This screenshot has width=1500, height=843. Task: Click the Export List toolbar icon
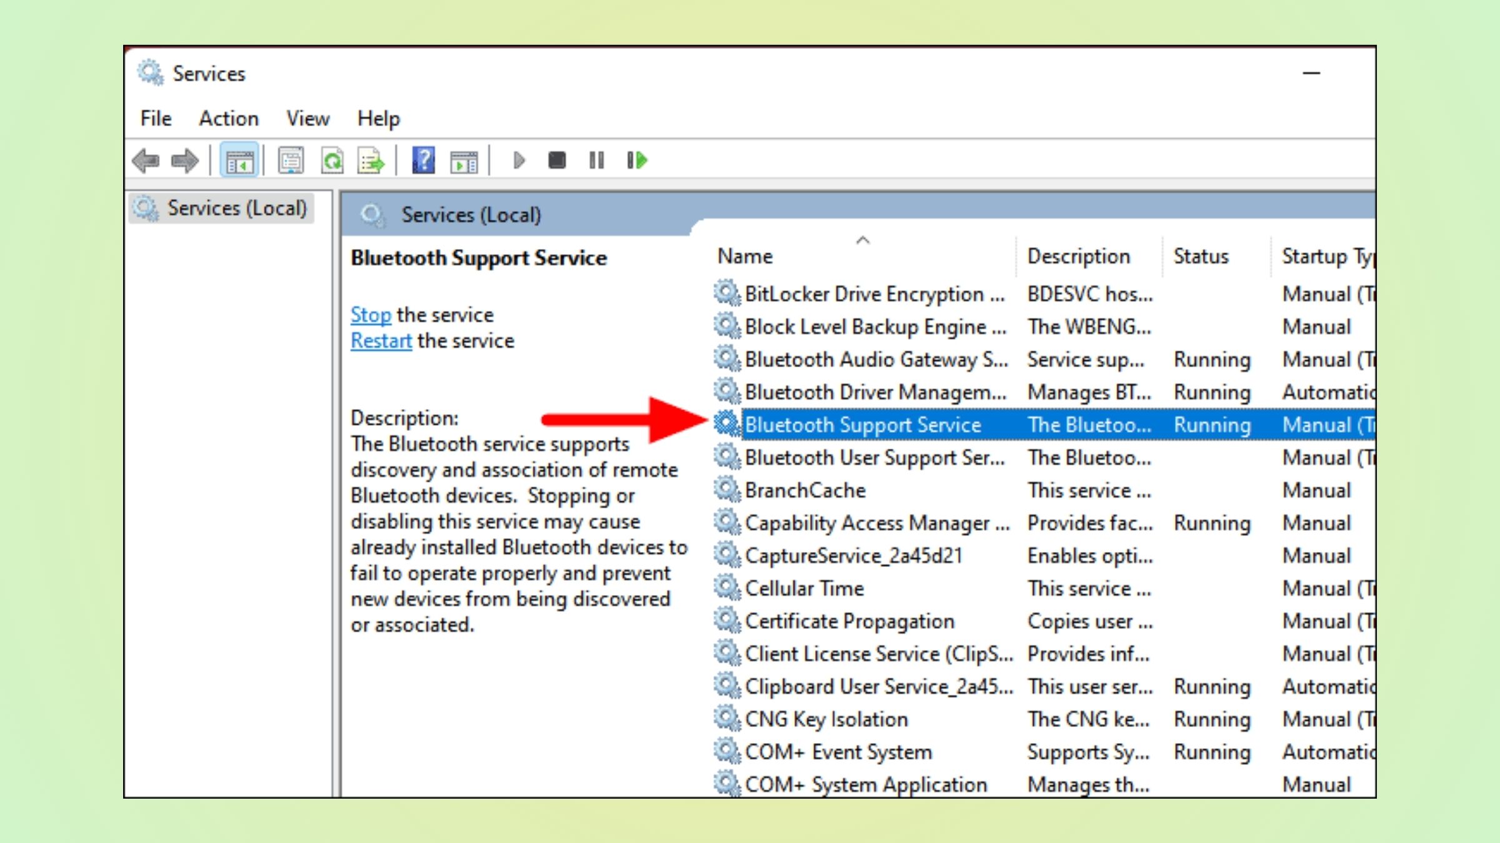[x=371, y=161]
